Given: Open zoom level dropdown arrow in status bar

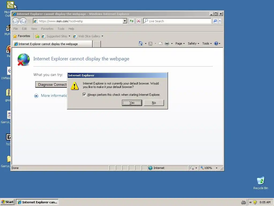Looking at the screenshot, I should pyautogui.click(x=216, y=168).
